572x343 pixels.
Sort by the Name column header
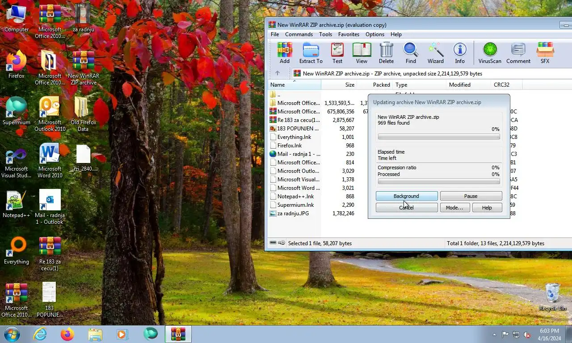[294, 84]
